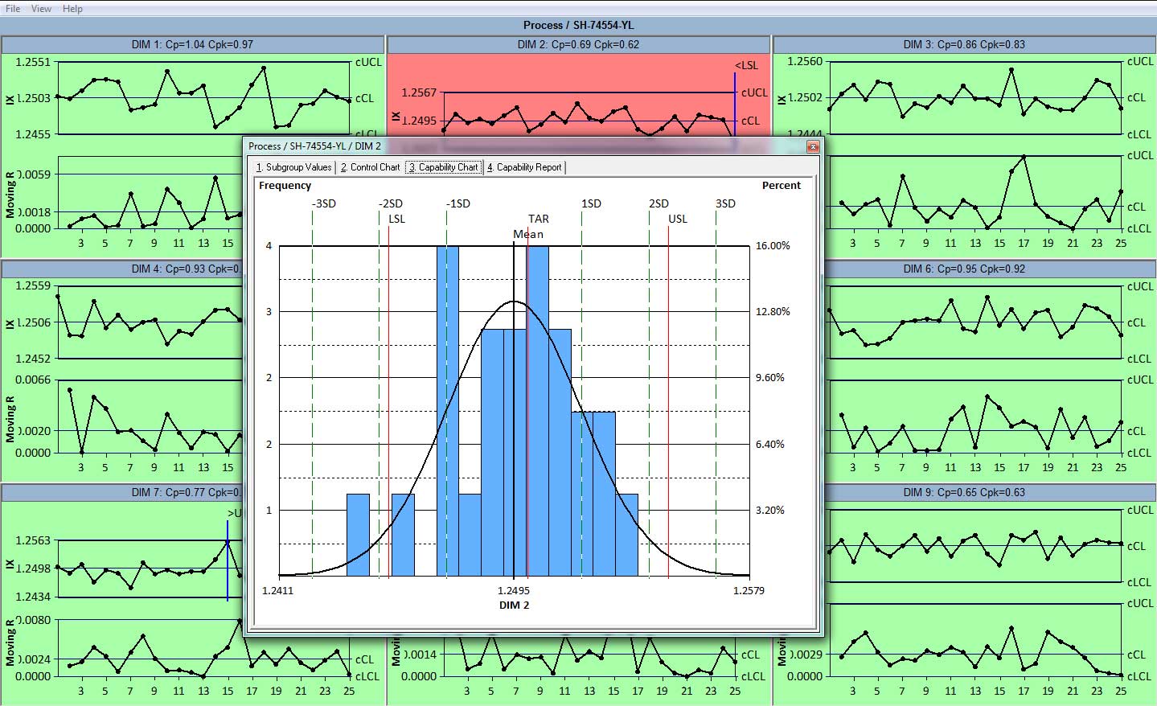Click the DIM 3 moving range chart area
The height and width of the screenshot is (706, 1157).
coord(975,192)
